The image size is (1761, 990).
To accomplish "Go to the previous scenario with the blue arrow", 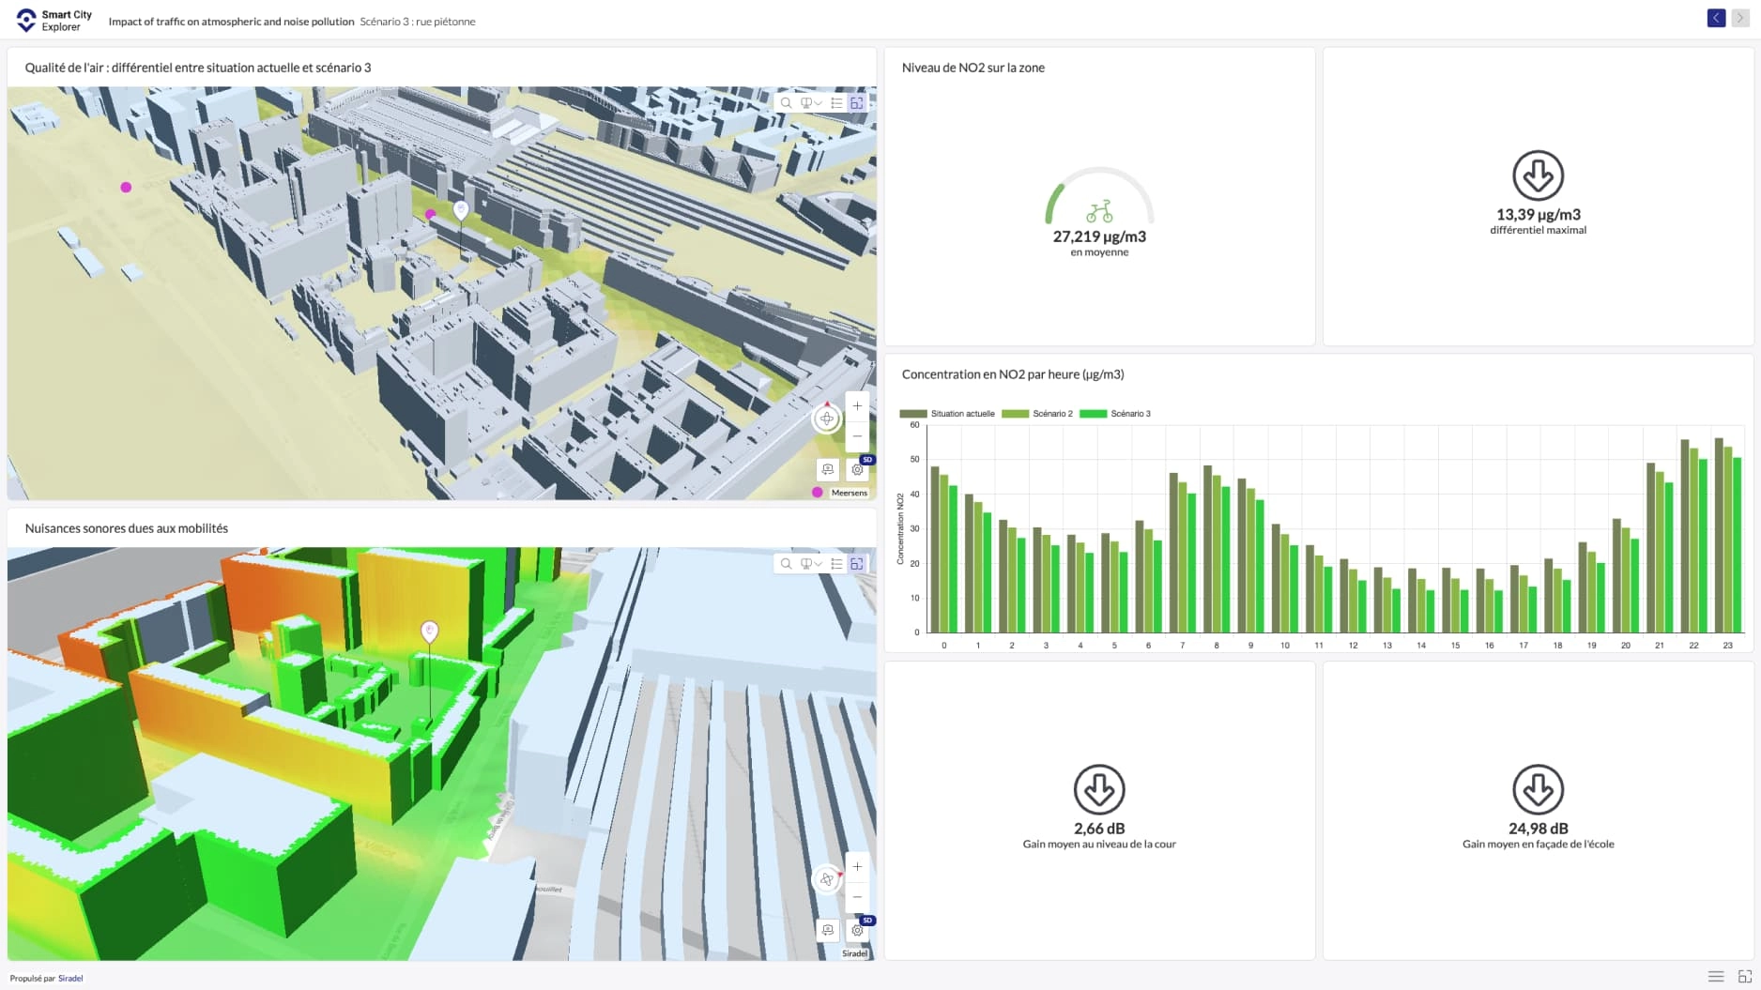I will (x=1716, y=18).
